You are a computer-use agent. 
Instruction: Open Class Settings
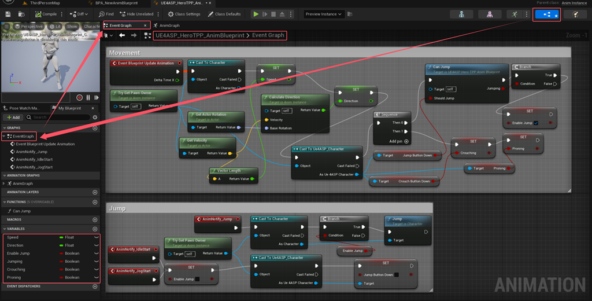(x=184, y=14)
